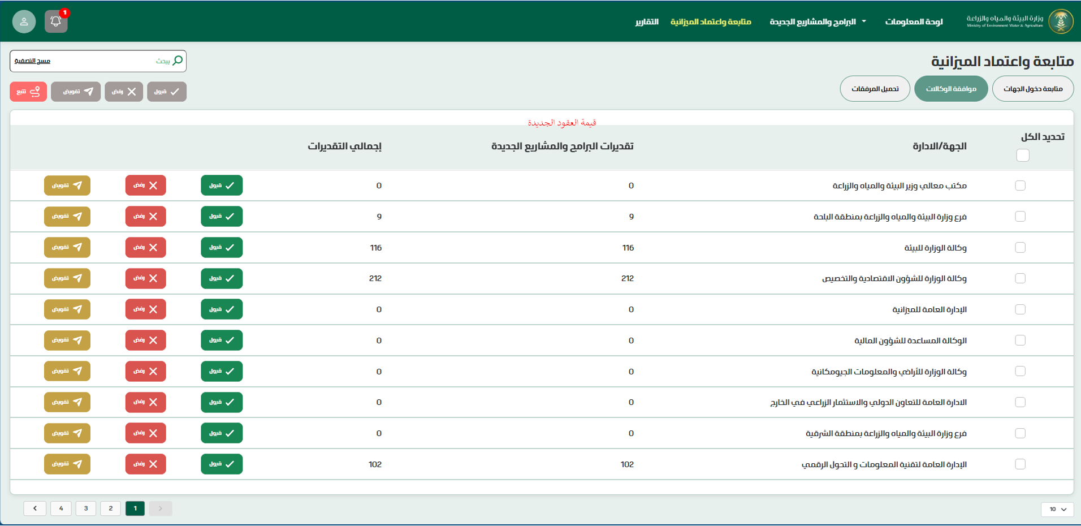The width and height of the screenshot is (1081, 526).
Task: Click the pink تتبع tracking button
Action: (28, 92)
